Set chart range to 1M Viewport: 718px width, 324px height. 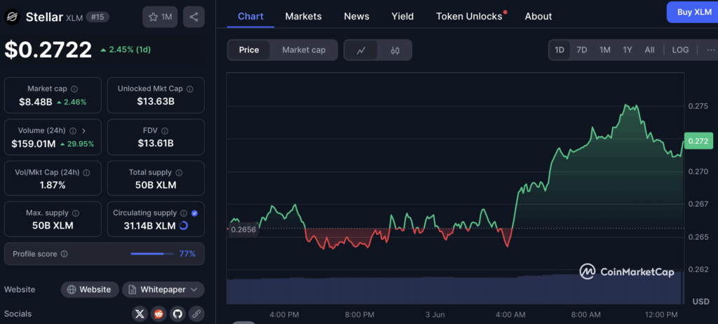click(x=605, y=50)
